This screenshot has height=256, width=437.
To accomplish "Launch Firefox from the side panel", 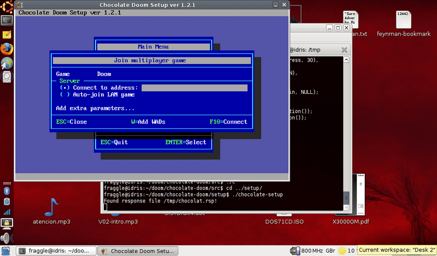I will 7,49.
